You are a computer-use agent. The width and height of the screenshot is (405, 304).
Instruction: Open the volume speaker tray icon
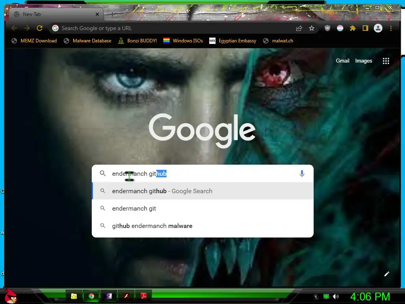335,297
